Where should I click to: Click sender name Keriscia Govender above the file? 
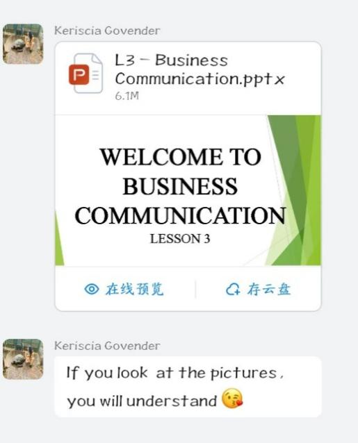tap(107, 31)
